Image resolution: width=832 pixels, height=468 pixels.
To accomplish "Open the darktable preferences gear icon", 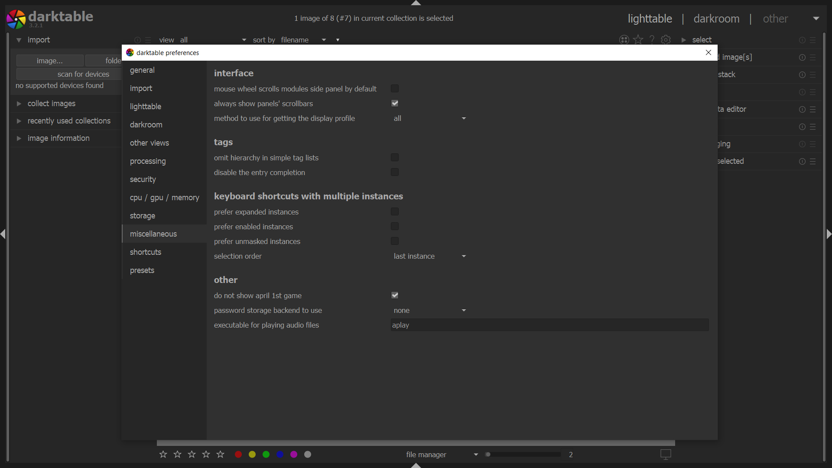I will (x=666, y=39).
